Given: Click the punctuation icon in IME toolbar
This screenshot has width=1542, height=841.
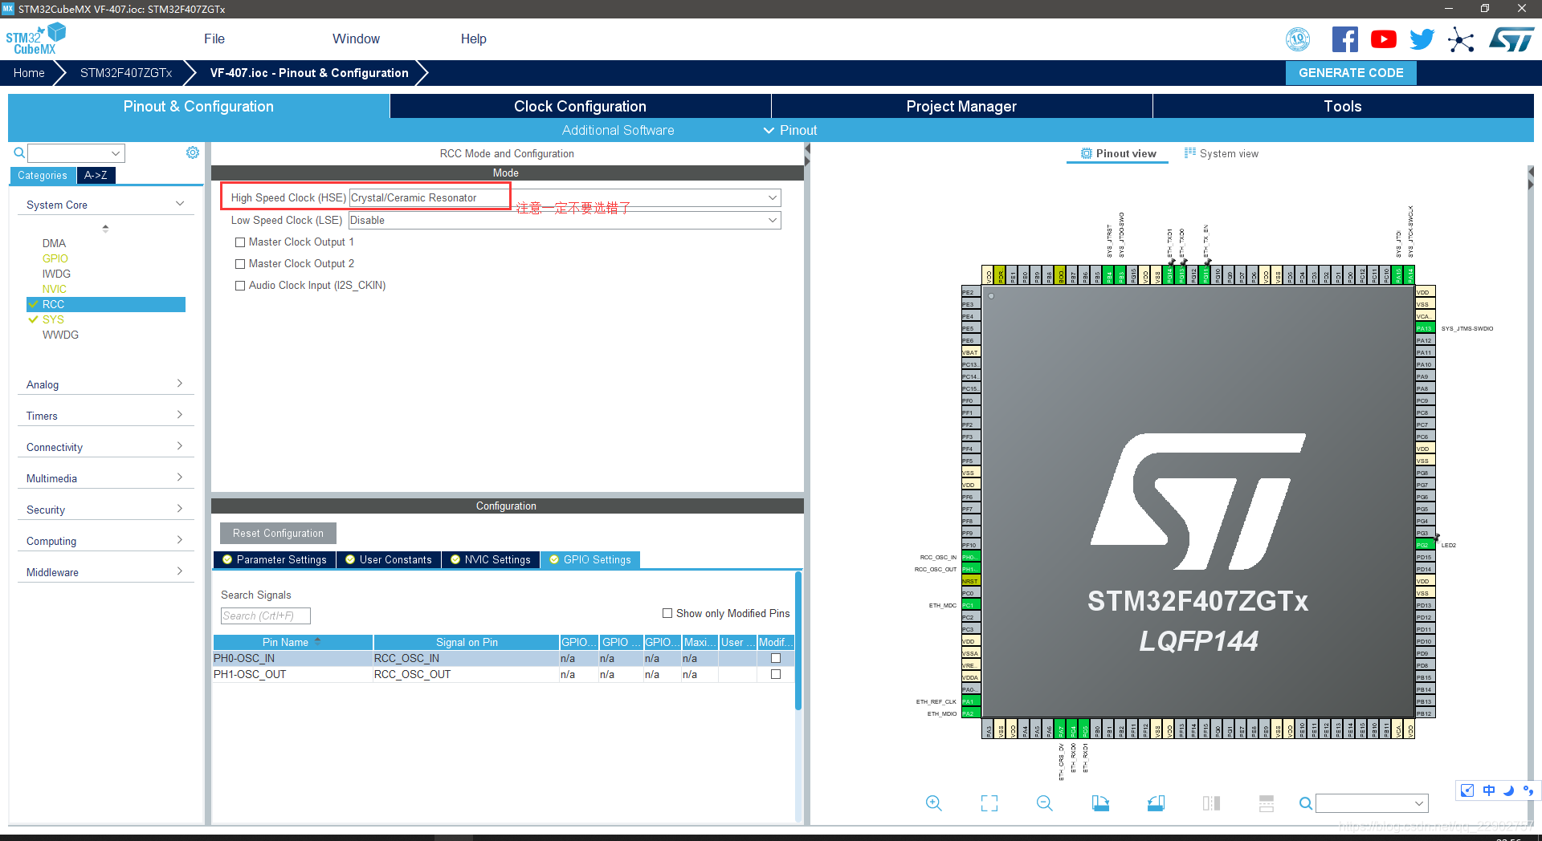Looking at the screenshot, I should 1528,790.
